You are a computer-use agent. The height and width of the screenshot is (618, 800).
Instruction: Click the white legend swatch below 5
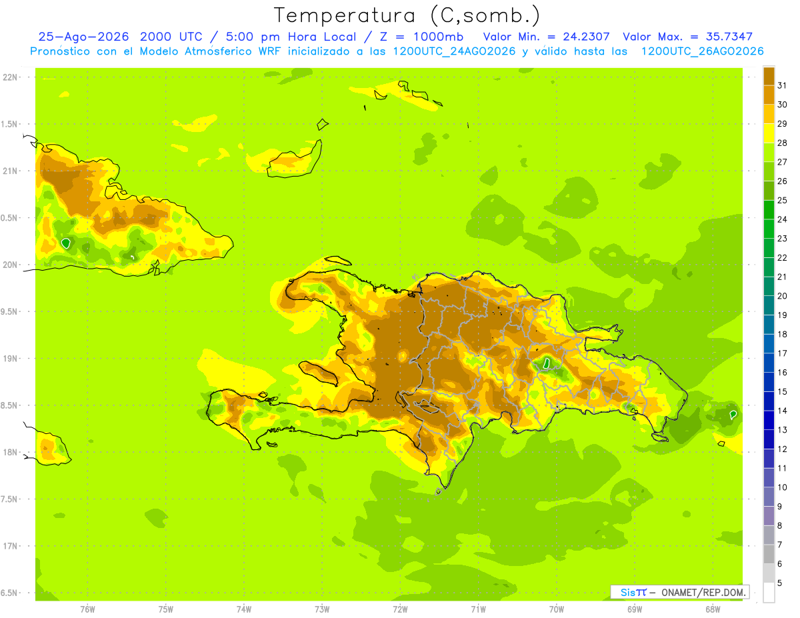click(769, 592)
